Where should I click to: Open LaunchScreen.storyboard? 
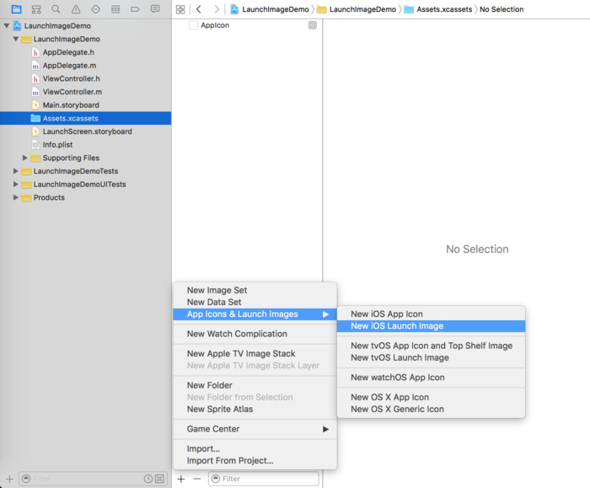88,131
